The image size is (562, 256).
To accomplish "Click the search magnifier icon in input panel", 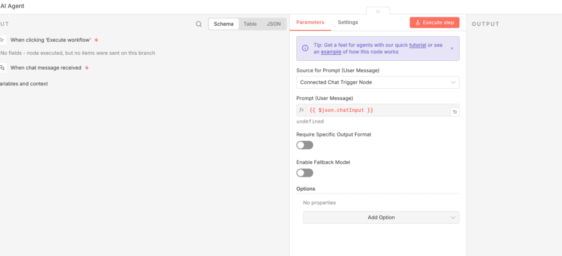I will point(199,24).
